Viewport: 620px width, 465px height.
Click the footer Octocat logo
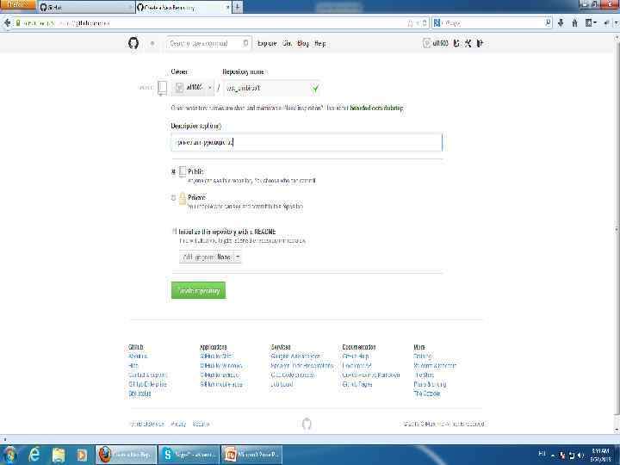pos(307,424)
